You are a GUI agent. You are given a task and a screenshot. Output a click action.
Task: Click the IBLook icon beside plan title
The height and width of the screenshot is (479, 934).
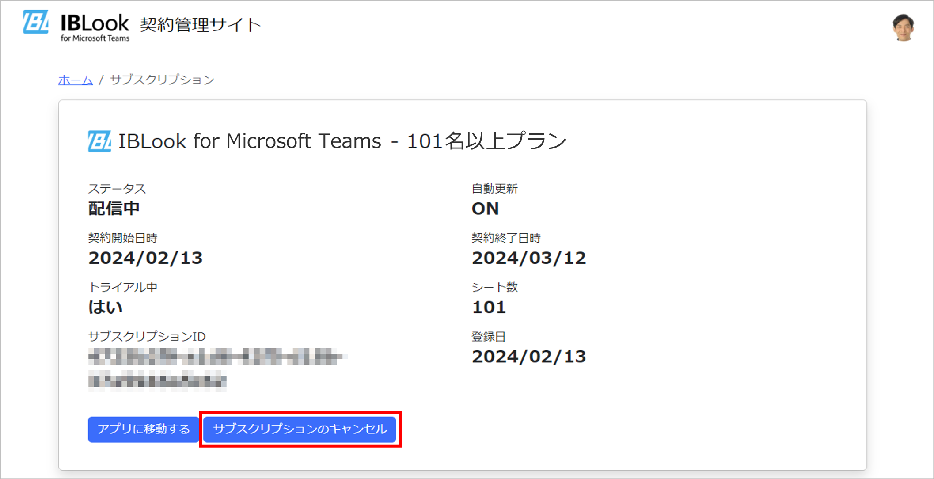(99, 141)
